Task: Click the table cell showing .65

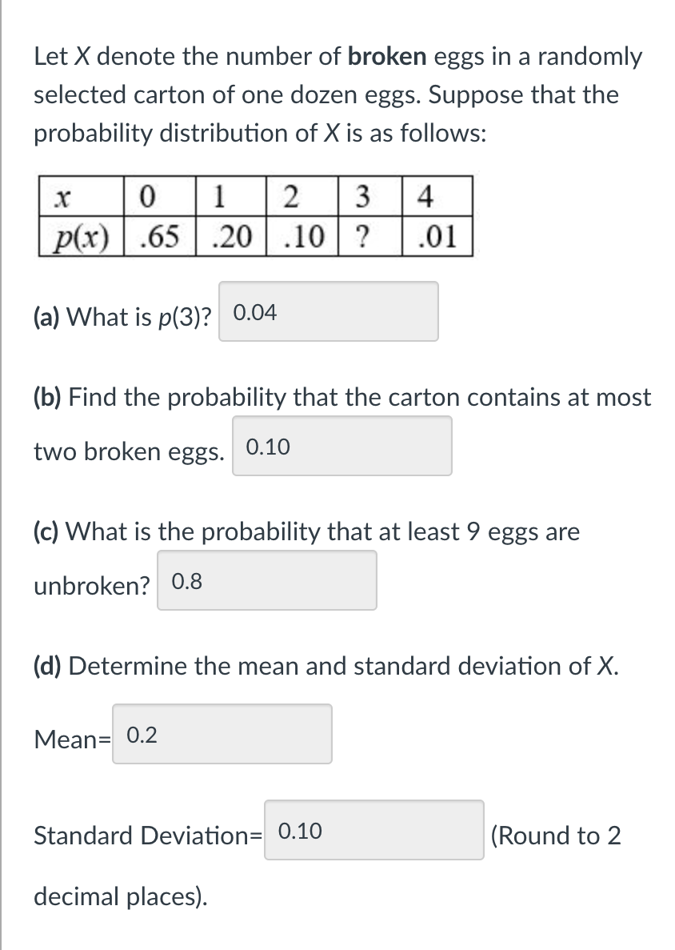Action: pos(158,239)
